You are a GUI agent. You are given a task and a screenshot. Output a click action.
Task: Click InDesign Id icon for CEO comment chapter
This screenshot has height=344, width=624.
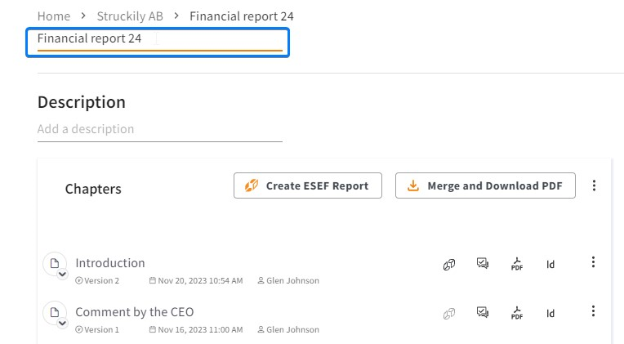pyautogui.click(x=550, y=314)
